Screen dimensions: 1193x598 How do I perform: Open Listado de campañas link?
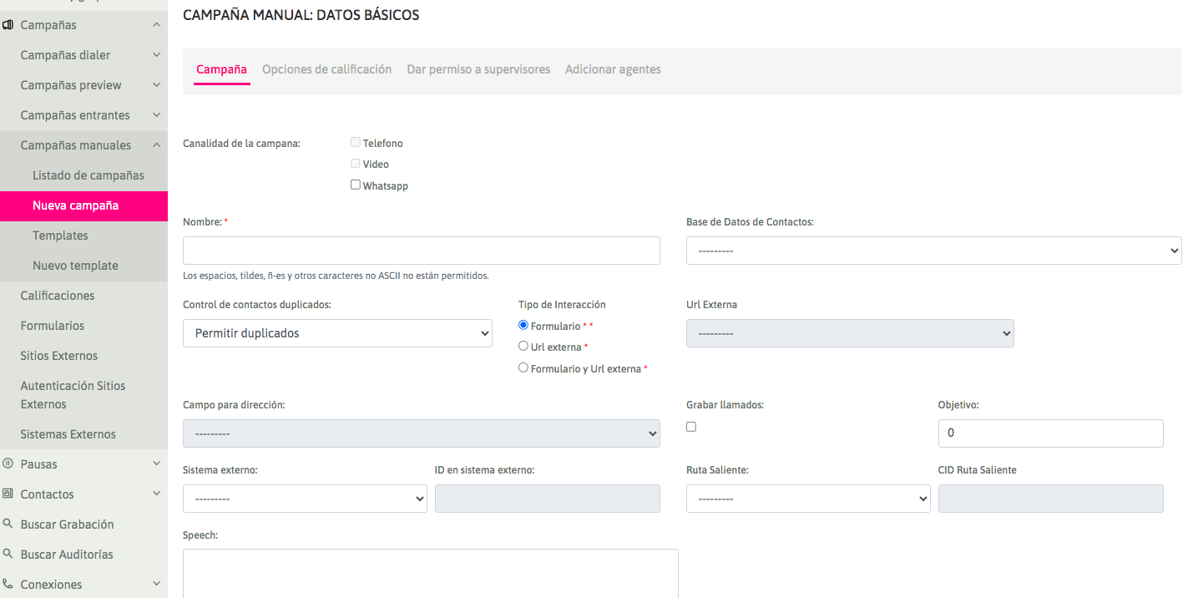[x=88, y=175]
